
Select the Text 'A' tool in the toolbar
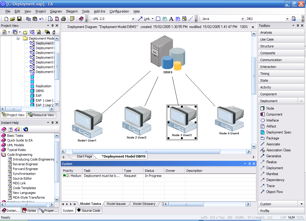click(171, 19)
